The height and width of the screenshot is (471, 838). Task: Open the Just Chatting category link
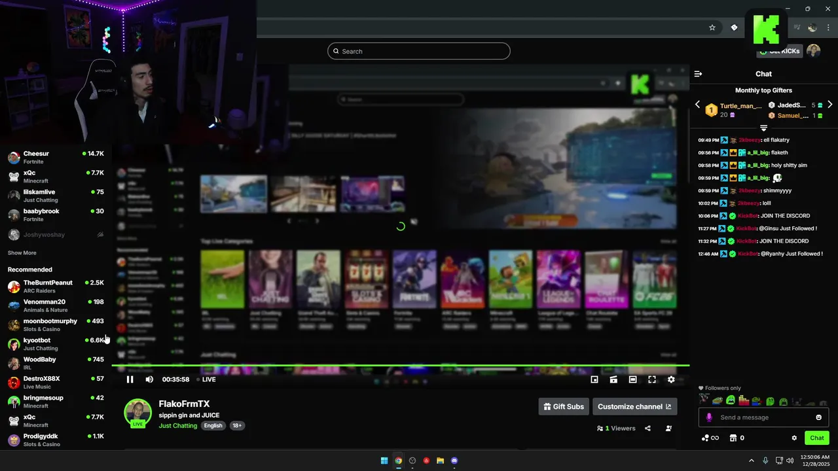178,425
